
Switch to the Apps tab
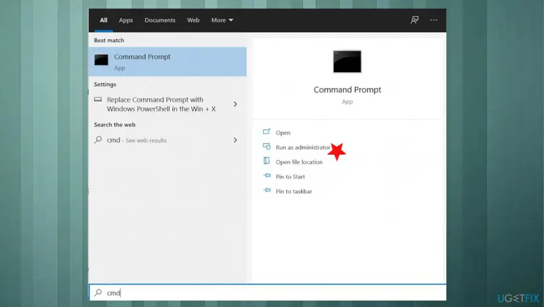click(x=125, y=20)
